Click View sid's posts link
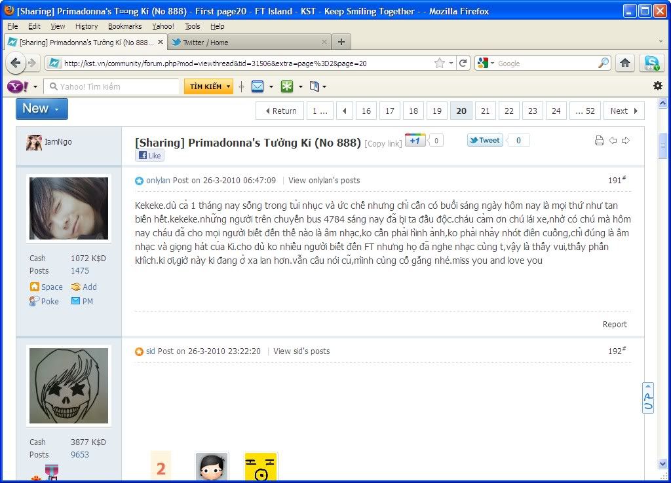The width and height of the screenshot is (671, 483). (x=301, y=351)
